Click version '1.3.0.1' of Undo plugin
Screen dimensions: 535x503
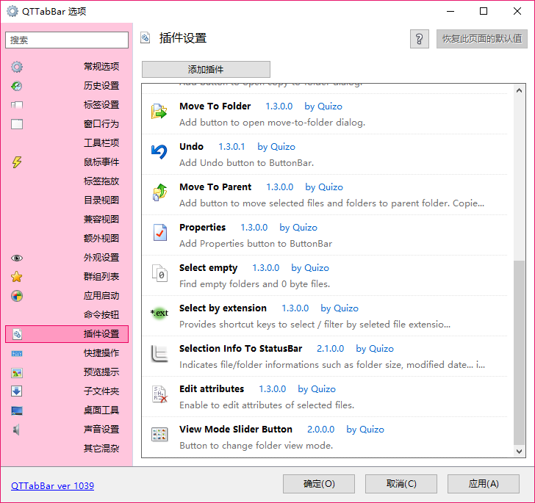tap(231, 147)
